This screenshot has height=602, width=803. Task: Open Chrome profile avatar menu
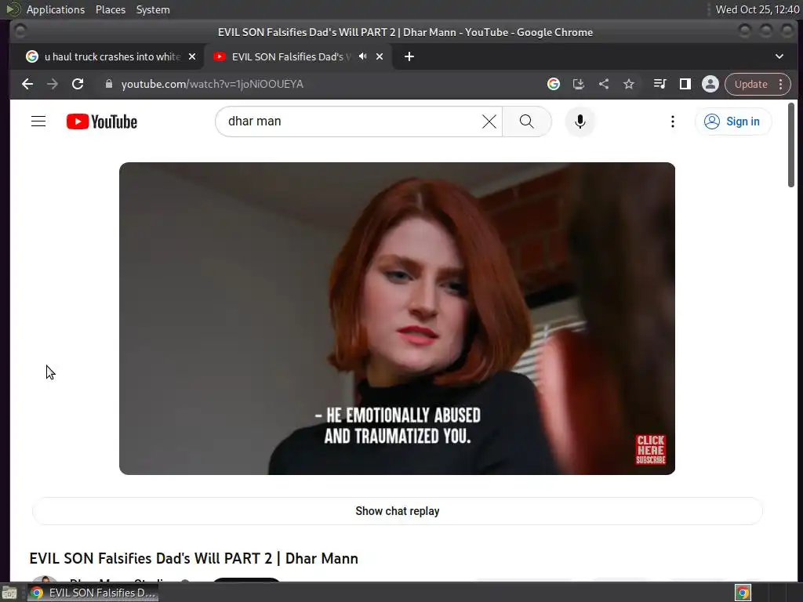[710, 84]
